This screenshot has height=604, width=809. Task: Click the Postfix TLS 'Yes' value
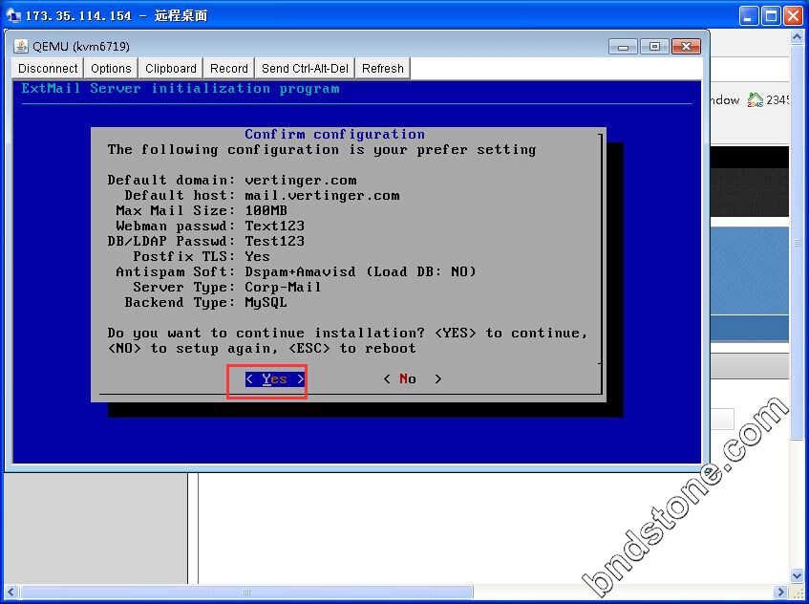click(258, 256)
